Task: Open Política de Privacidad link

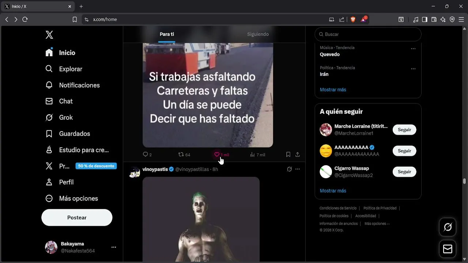Action: tap(380, 208)
